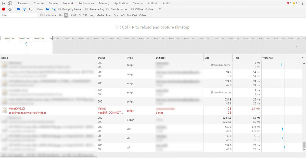The image size is (306, 158).
Task: Filter requests by JS
Action: (x=79, y=15)
